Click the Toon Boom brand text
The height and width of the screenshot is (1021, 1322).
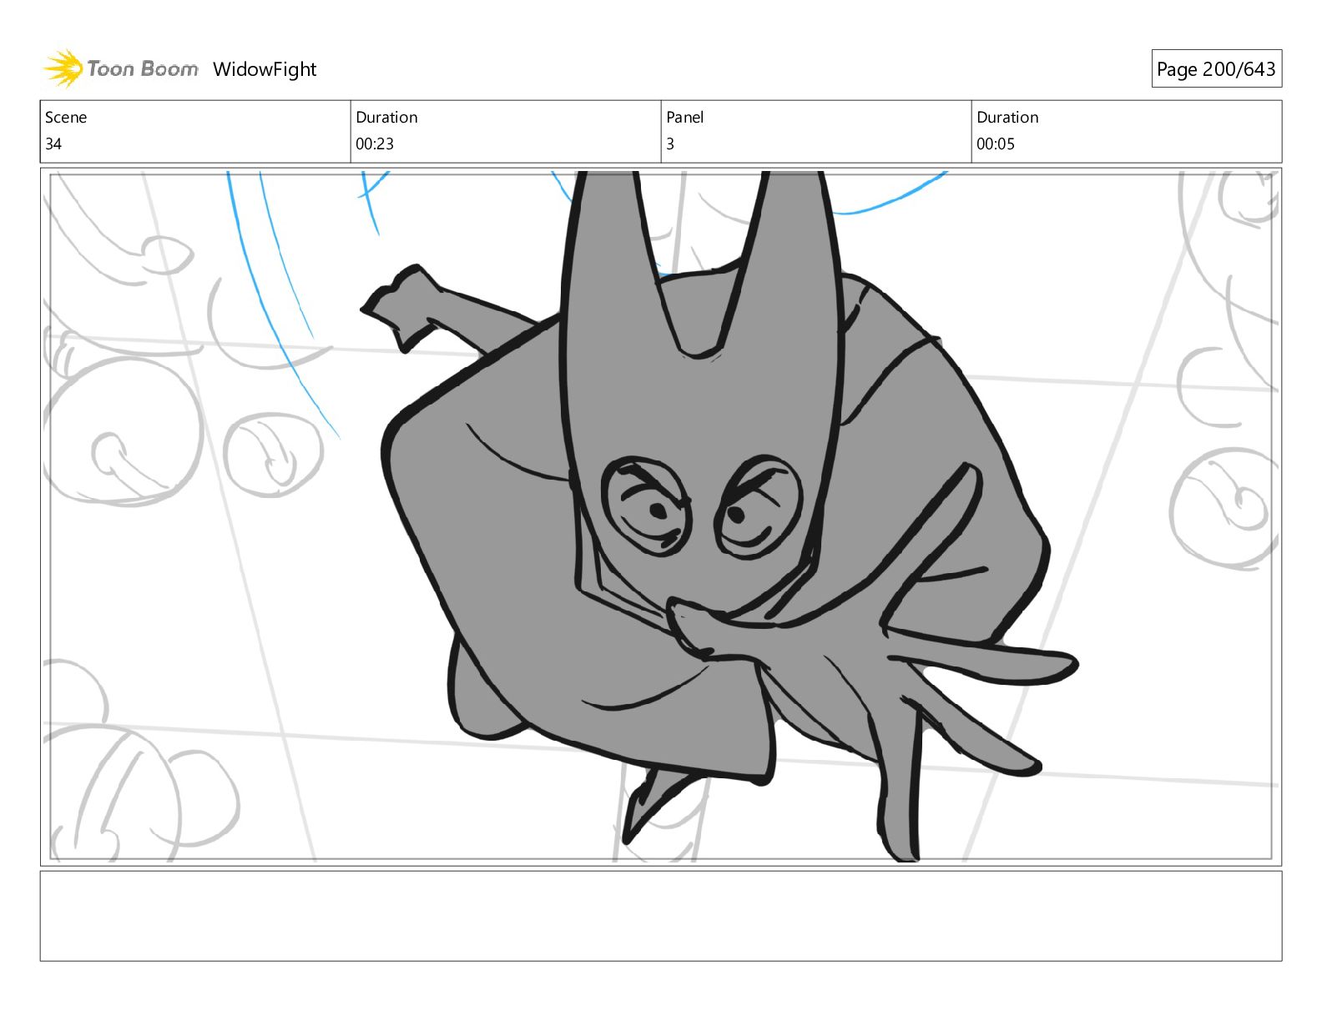142,68
